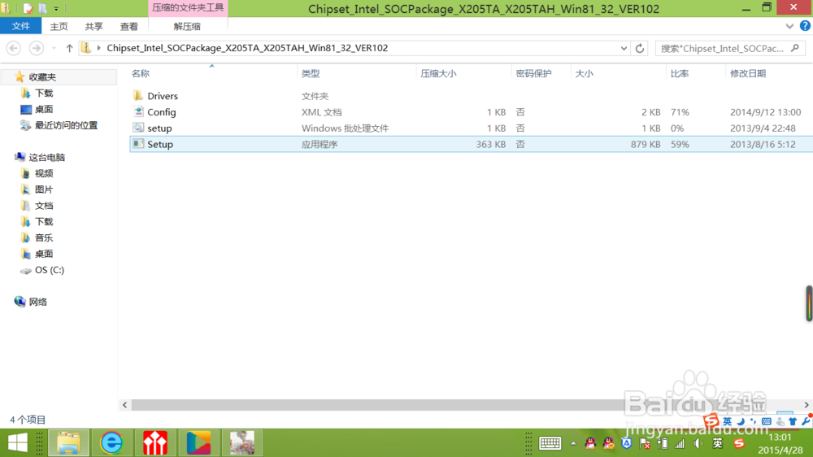Open the red gift app on the taskbar
The height and width of the screenshot is (457, 813).
pos(155,443)
